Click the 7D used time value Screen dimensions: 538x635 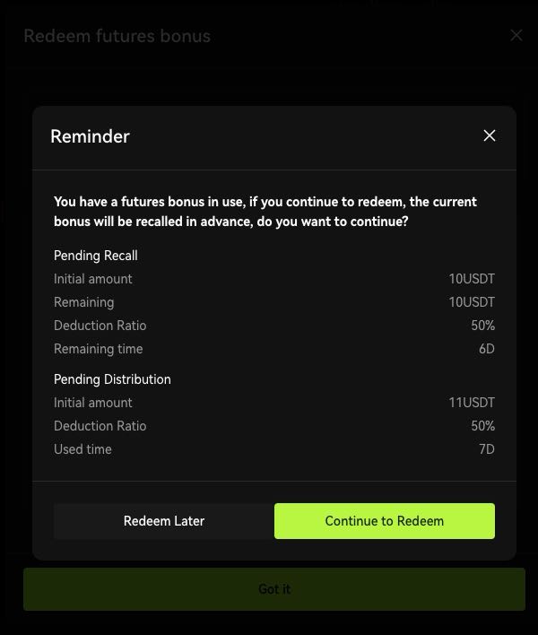coord(487,449)
